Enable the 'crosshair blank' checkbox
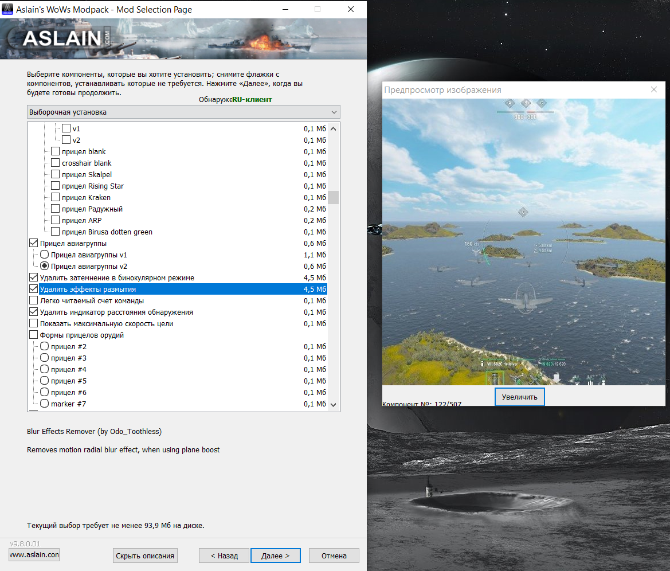This screenshot has width=670, height=571. coord(55,163)
